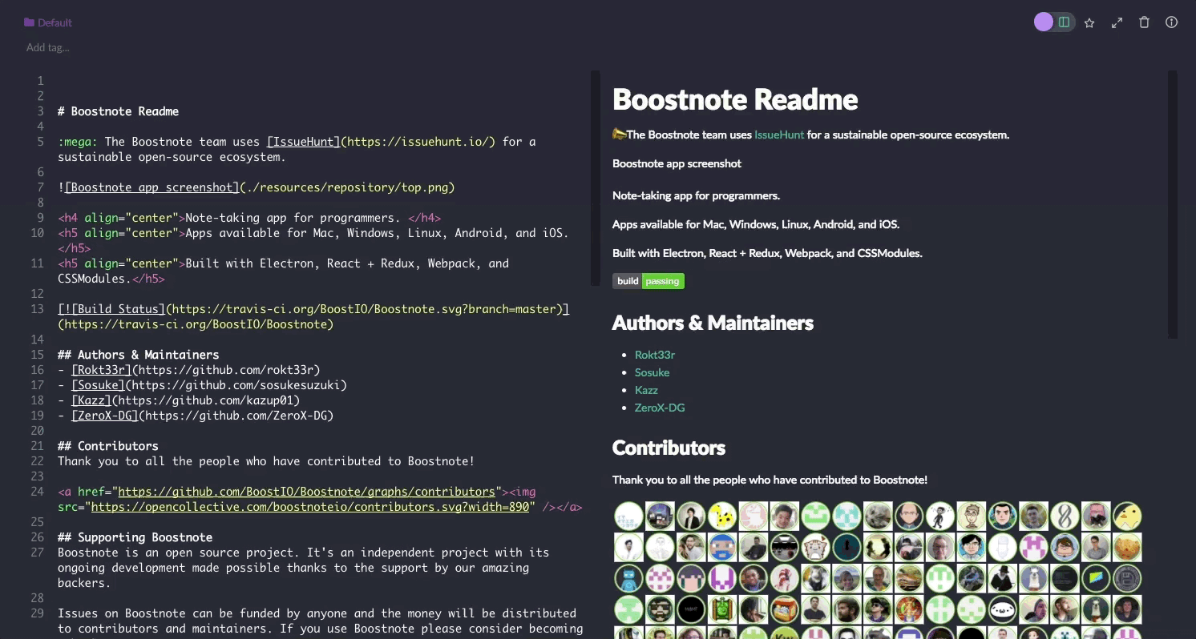Select the split-view editor layout icon
This screenshot has width=1196, height=639.
1064,22
